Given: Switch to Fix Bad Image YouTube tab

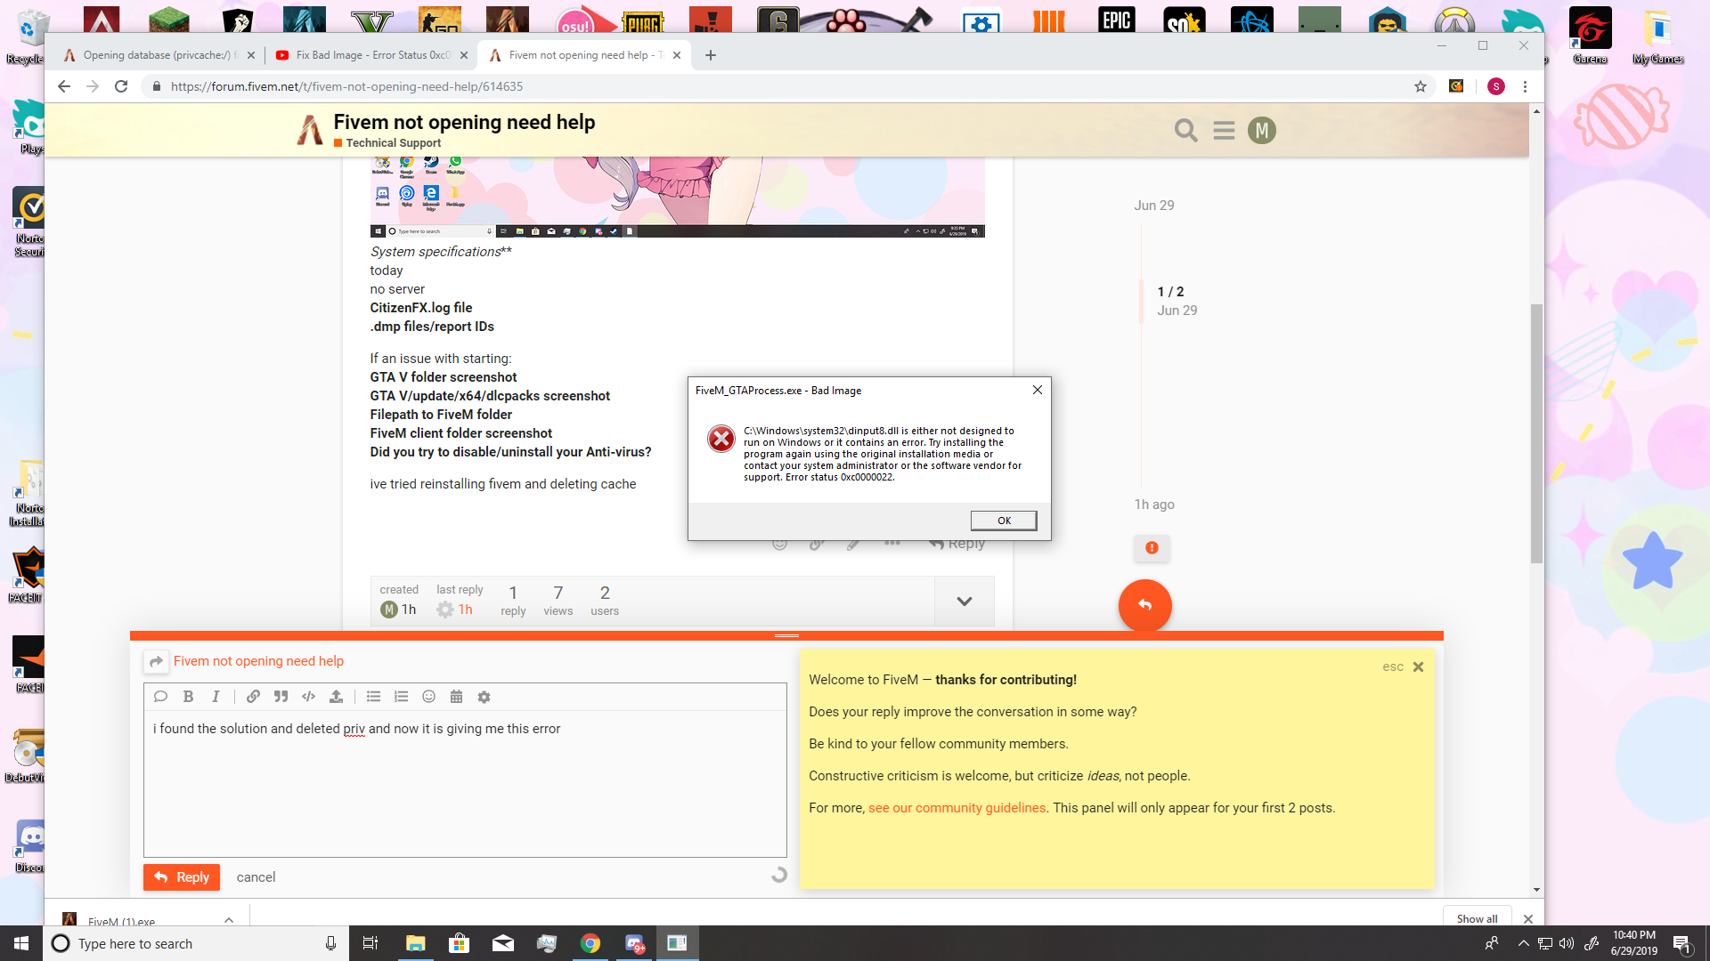Looking at the screenshot, I should 371,55.
